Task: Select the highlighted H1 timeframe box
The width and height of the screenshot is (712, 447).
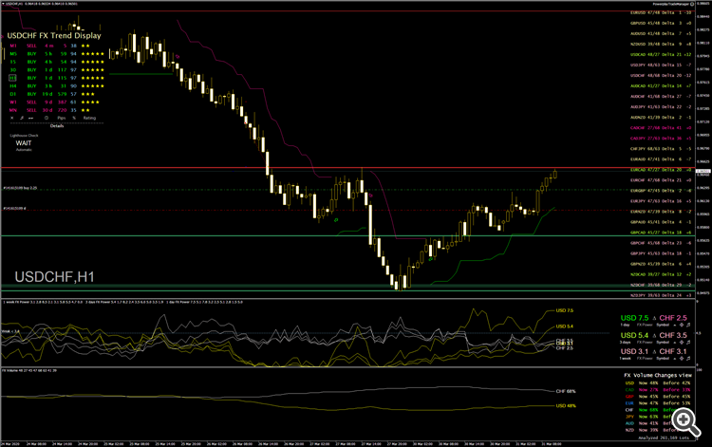Action: point(12,78)
